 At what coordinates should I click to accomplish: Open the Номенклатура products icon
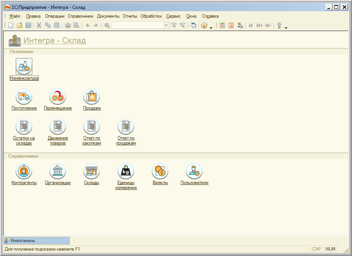coord(24,66)
